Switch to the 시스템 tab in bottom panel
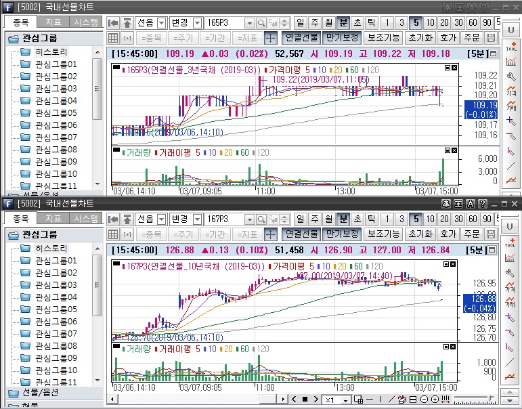Viewport: 522px width, 409px height. pyautogui.click(x=86, y=218)
